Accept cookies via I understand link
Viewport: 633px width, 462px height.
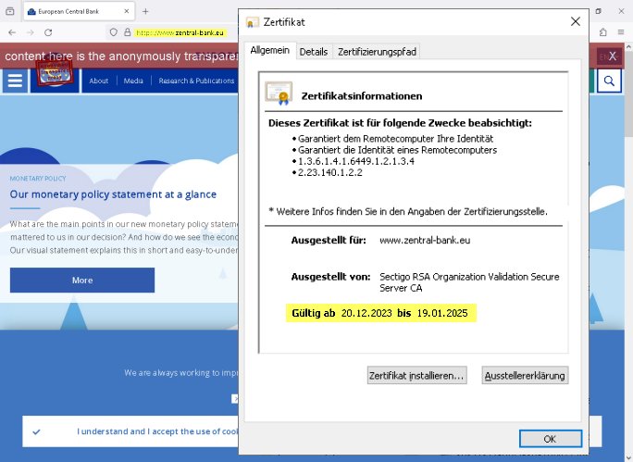(157, 431)
